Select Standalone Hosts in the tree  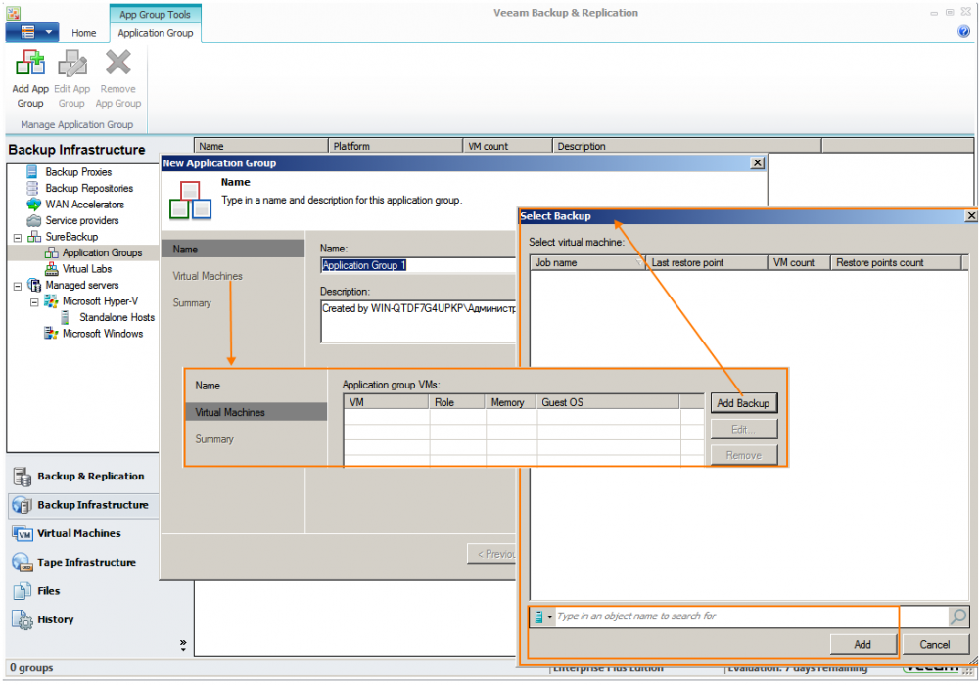click(117, 317)
